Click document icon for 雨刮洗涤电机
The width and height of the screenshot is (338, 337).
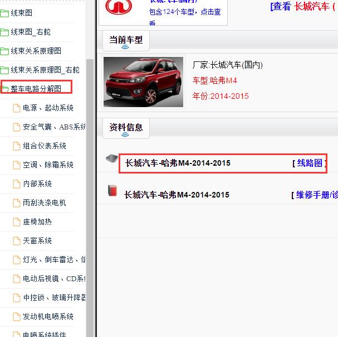pos(17,203)
